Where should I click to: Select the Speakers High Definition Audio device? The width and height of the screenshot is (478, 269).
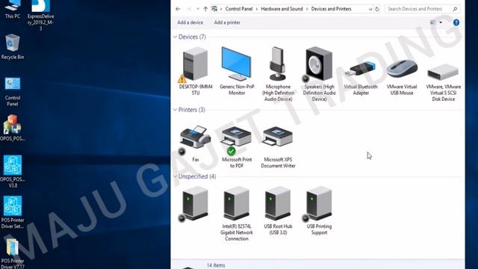click(x=319, y=74)
